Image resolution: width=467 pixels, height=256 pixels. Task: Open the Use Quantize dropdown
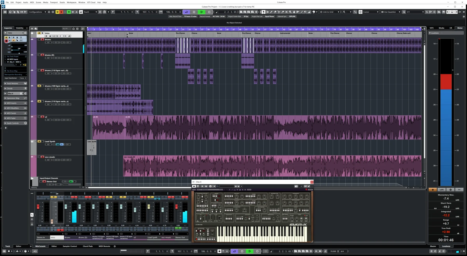click(x=391, y=12)
